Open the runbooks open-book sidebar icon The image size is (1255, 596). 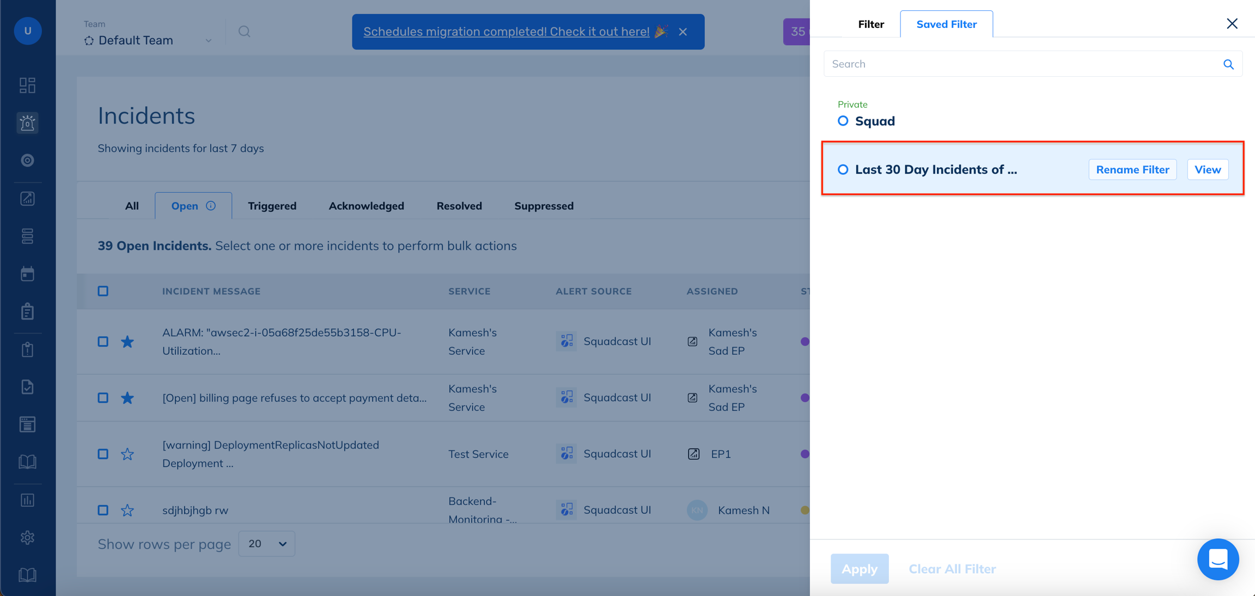(x=27, y=462)
